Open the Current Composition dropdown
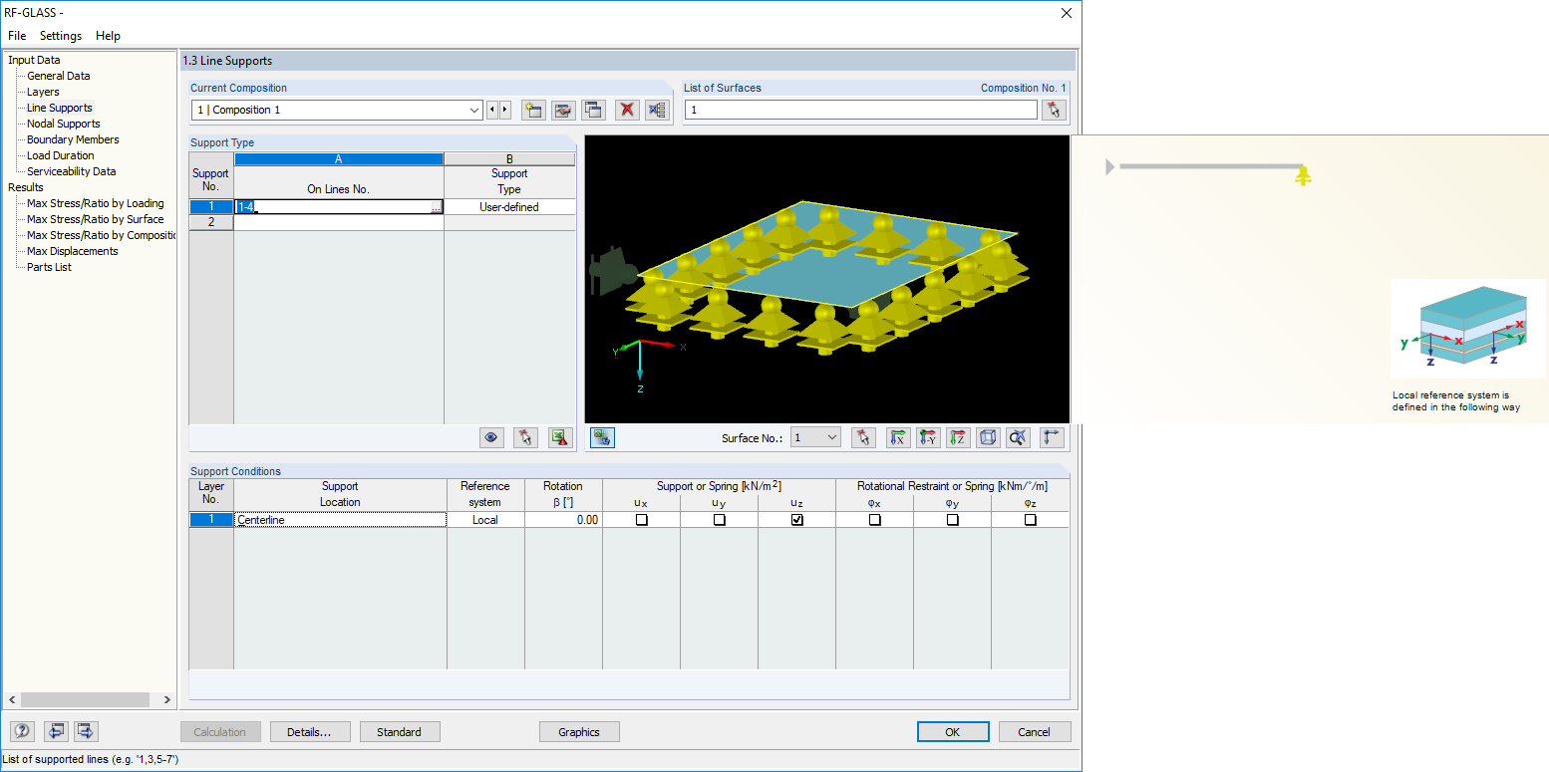Image resolution: width=1549 pixels, height=772 pixels. click(474, 110)
